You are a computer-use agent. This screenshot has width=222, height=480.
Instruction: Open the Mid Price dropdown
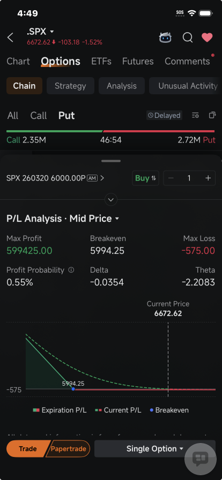(94, 219)
